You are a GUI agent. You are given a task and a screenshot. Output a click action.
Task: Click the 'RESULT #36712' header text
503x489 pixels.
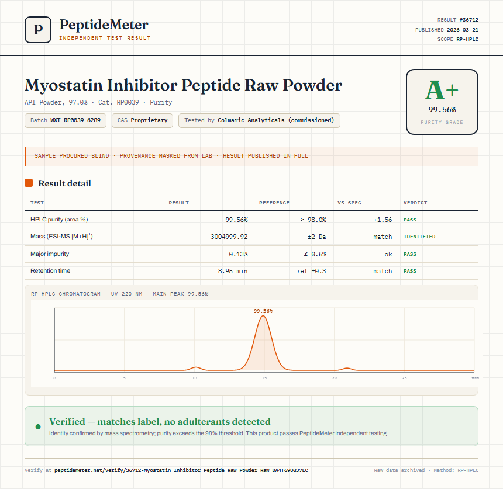[x=458, y=20]
